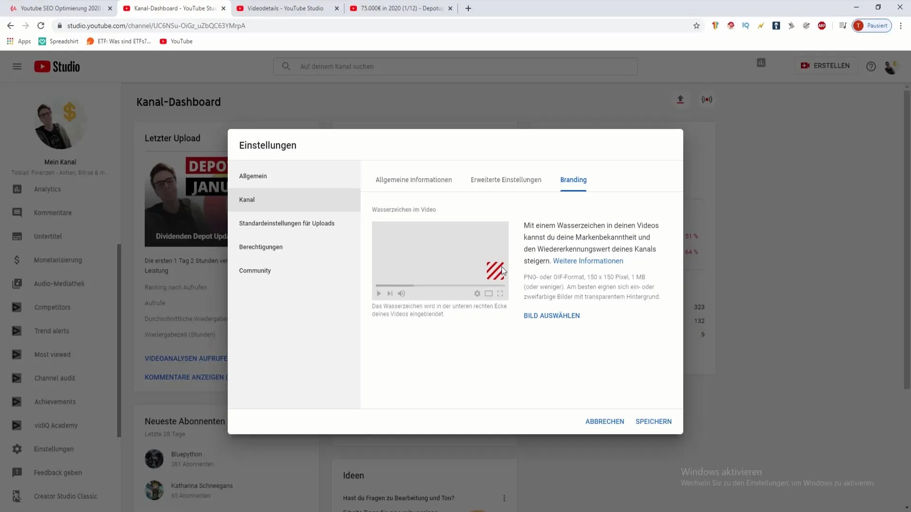Click the fullscreen icon in watermark preview
The width and height of the screenshot is (911, 512).
pos(500,293)
